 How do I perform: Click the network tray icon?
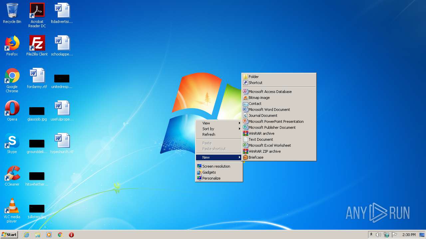coord(386,235)
